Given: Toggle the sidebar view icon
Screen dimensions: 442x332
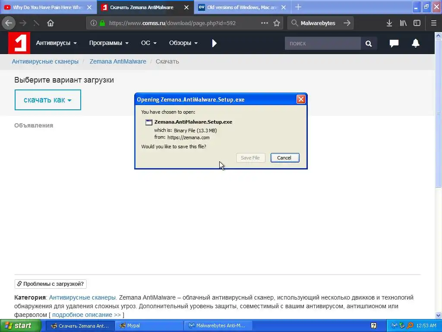Looking at the screenshot, I should pyautogui.click(x=417, y=23).
